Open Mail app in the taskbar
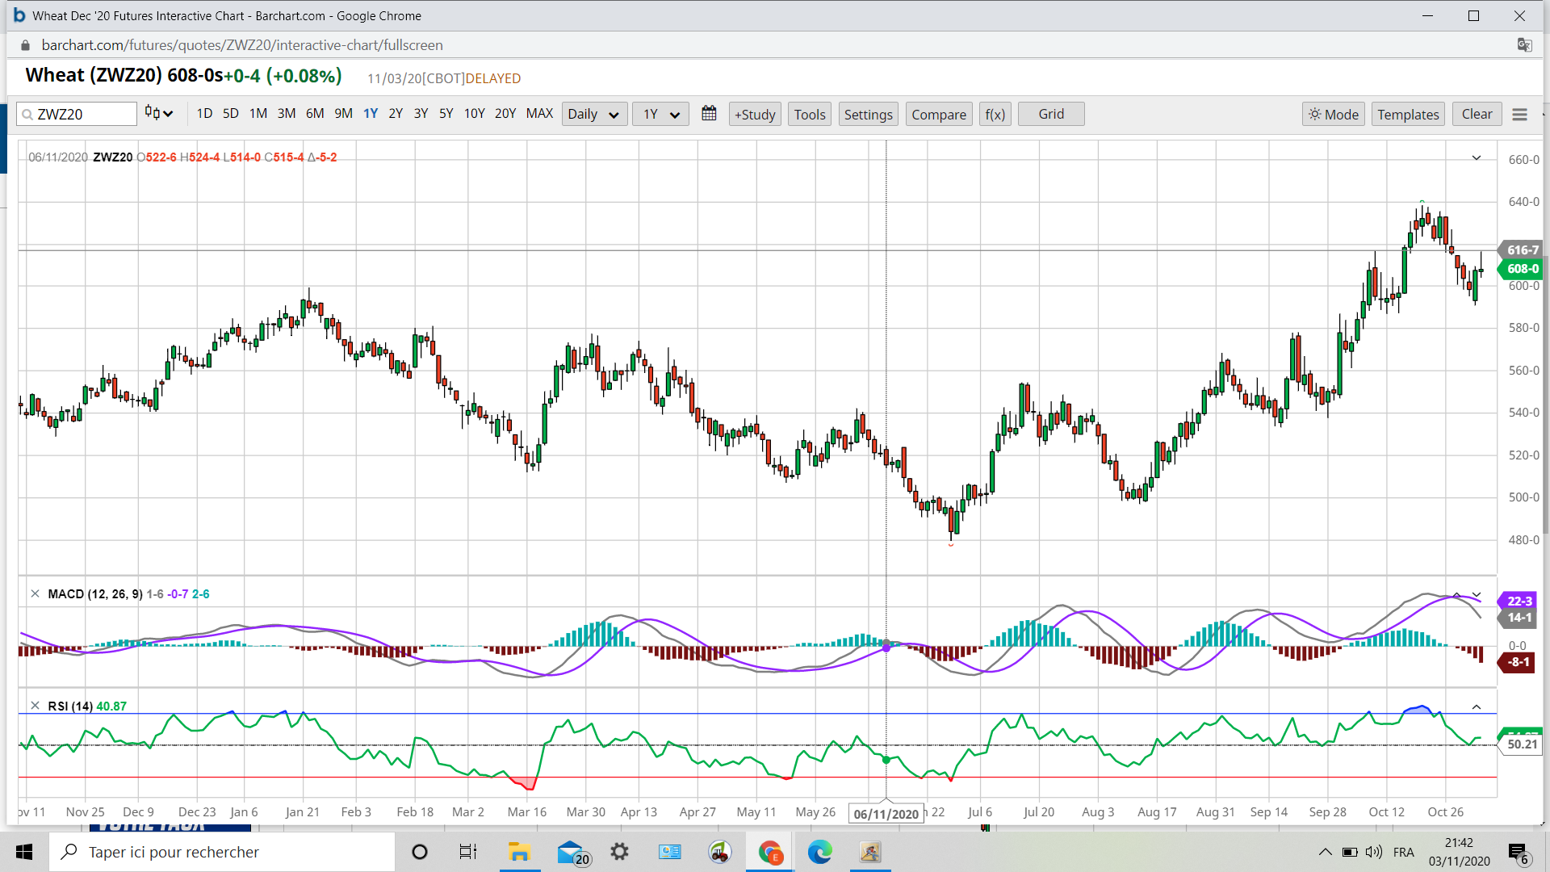1550x872 pixels. pos(571,852)
